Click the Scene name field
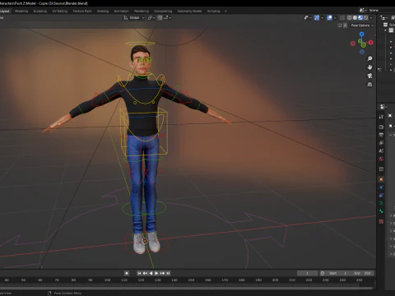The width and height of the screenshot is (395, 296). click(382, 10)
